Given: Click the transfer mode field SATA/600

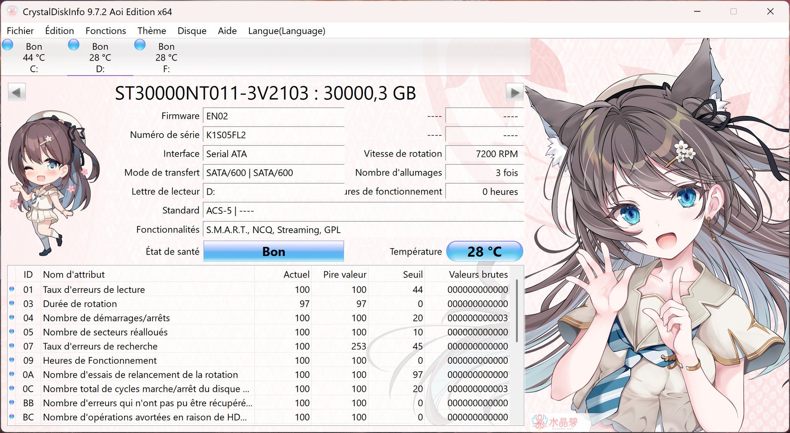Looking at the screenshot, I should (x=273, y=173).
